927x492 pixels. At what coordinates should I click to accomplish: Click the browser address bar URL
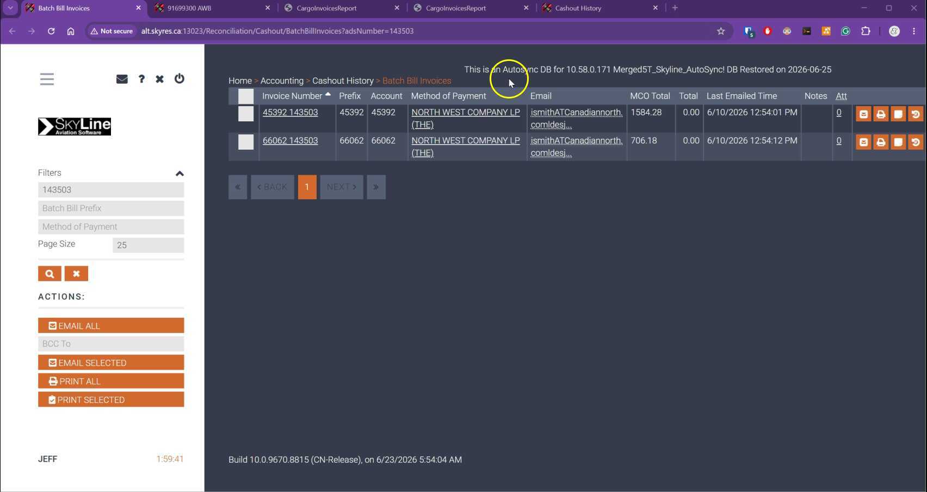click(x=277, y=31)
